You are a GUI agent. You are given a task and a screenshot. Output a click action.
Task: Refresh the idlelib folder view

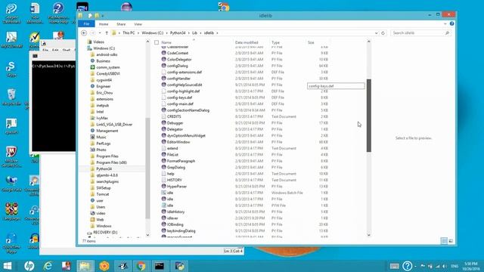click(x=383, y=32)
